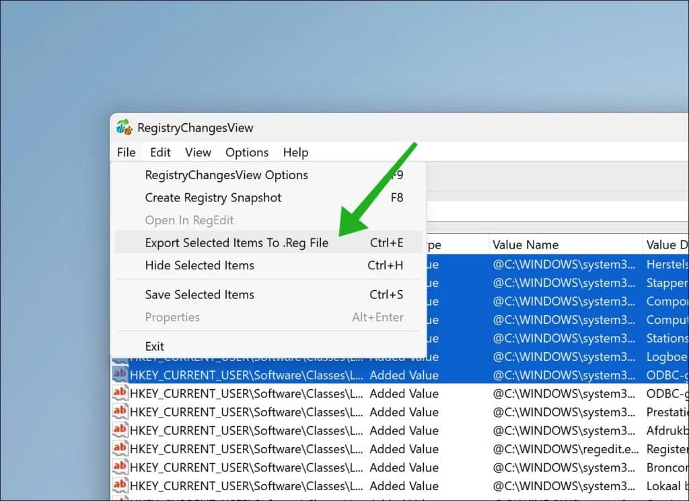
Task: Open the View menu
Action: [x=198, y=152]
